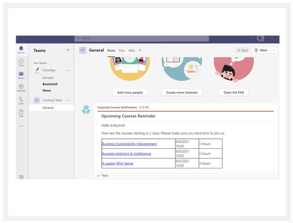Open A Leader With Sense link

117,163
